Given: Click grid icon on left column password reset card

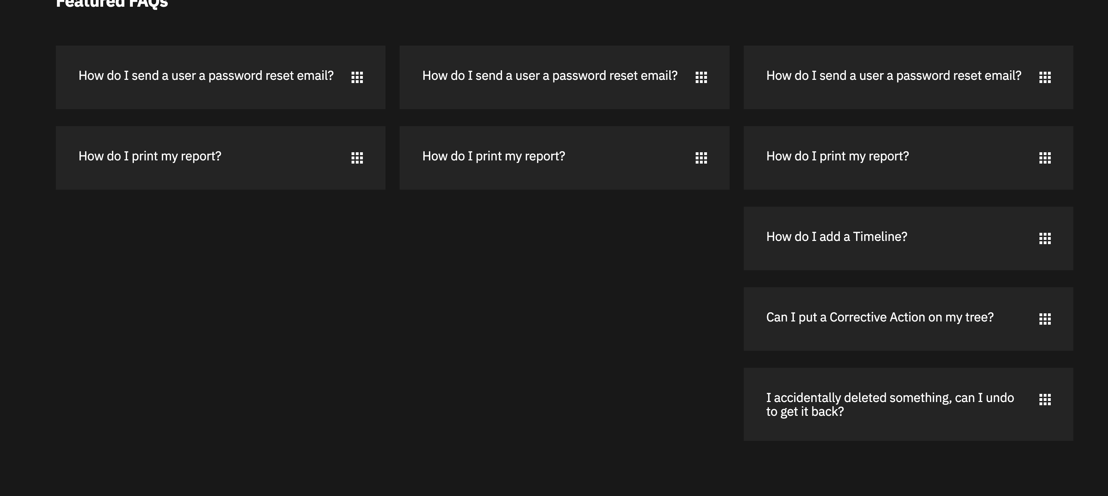Looking at the screenshot, I should tap(357, 77).
